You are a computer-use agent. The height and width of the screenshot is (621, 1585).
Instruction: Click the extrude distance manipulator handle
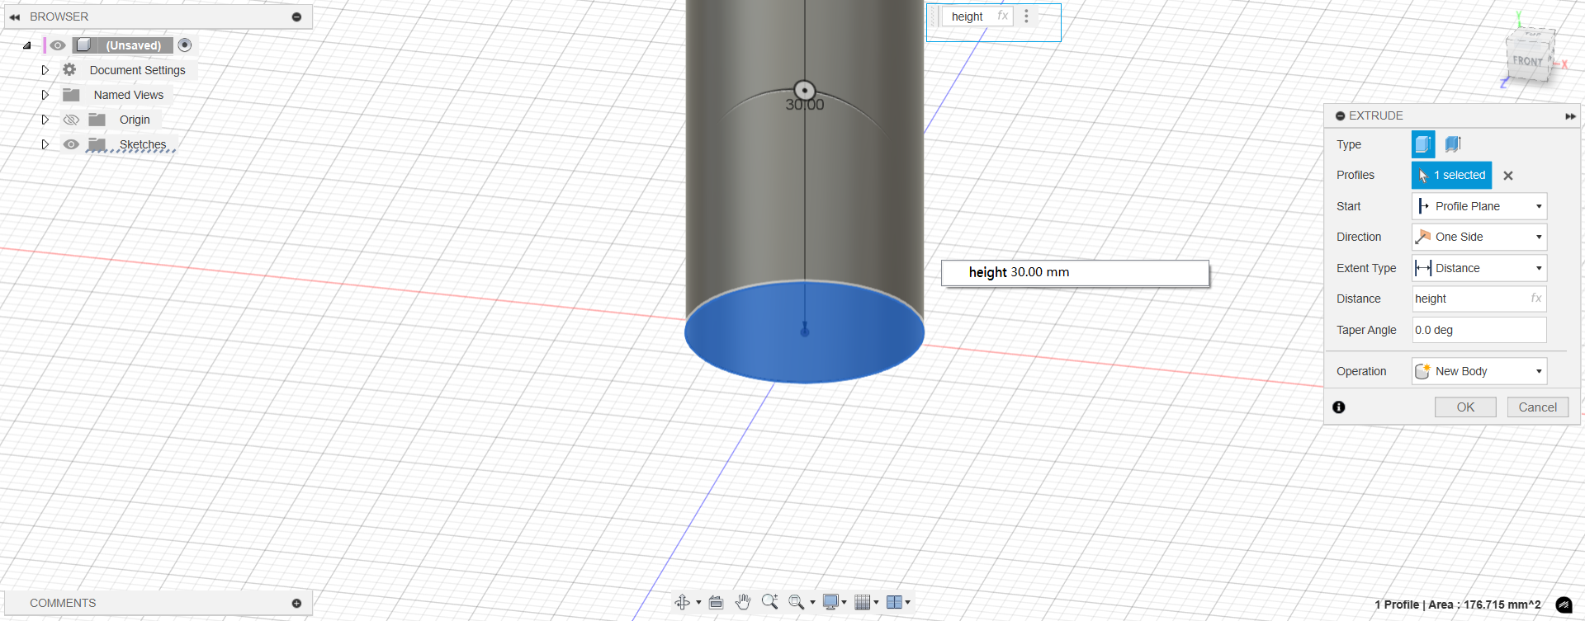pos(804,91)
